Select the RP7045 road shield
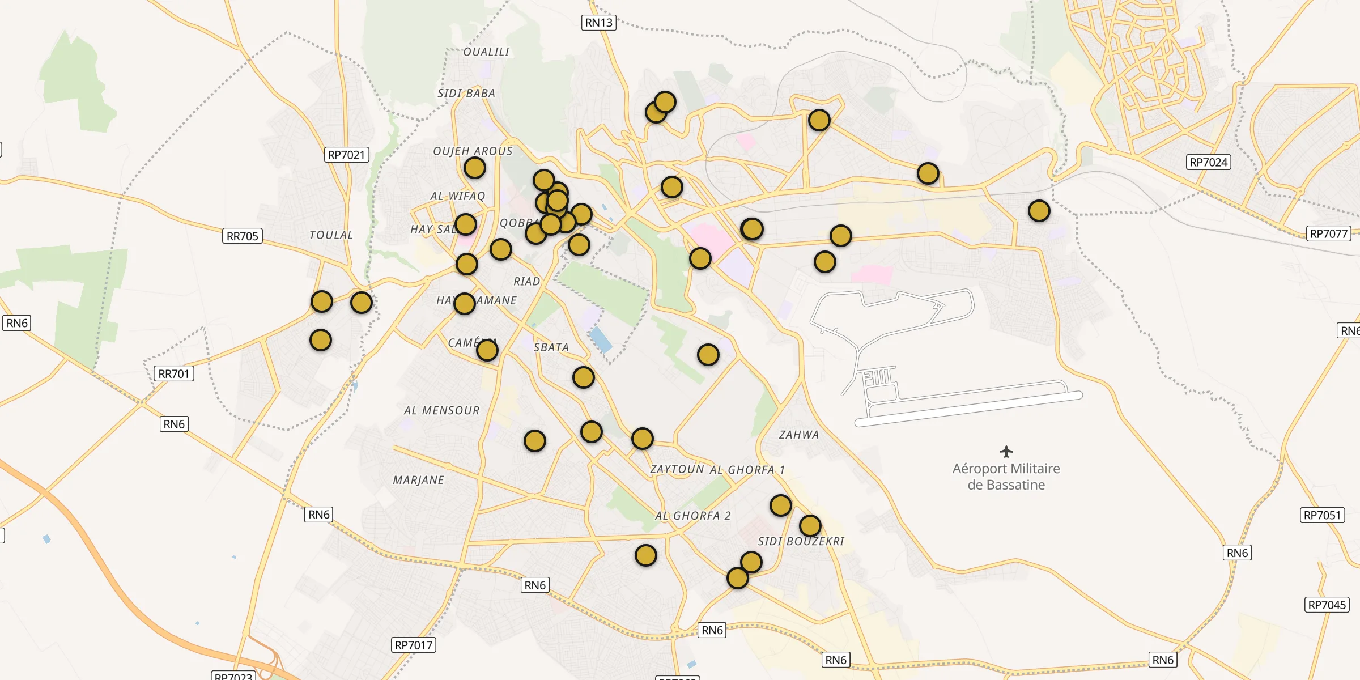1360x680 pixels. (1327, 605)
